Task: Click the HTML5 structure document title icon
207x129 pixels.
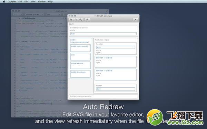Action: (x=96, y=16)
